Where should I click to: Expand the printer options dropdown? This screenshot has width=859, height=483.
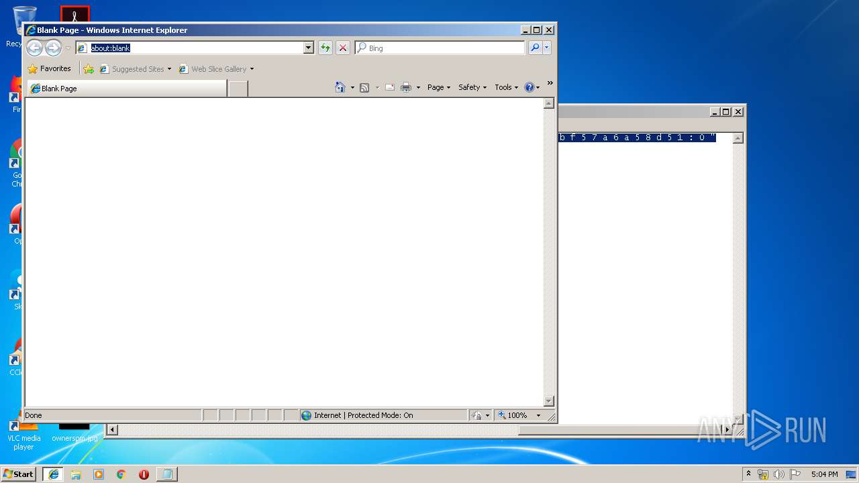coord(418,87)
